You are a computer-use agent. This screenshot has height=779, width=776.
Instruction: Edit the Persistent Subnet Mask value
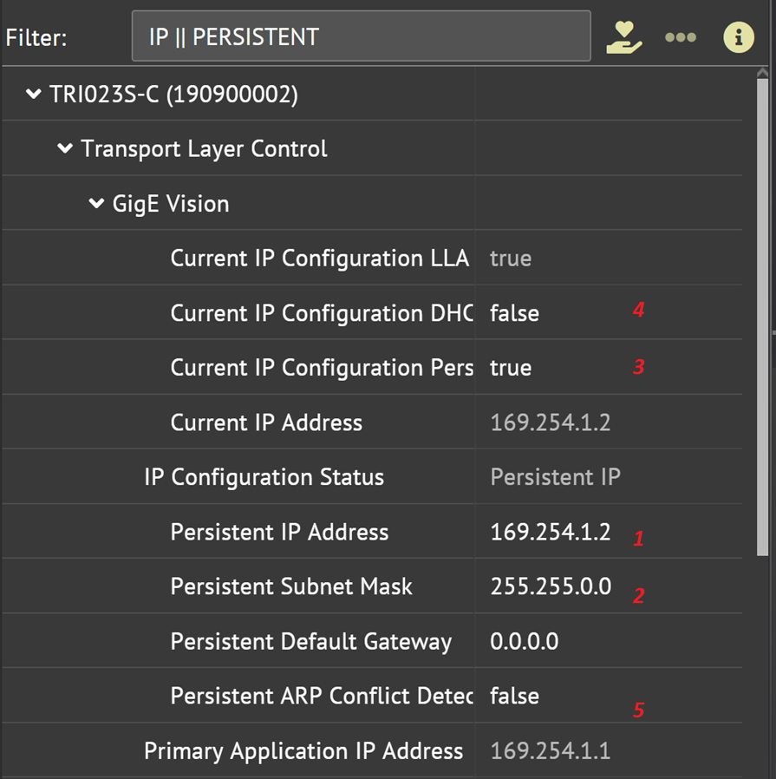[x=551, y=586]
